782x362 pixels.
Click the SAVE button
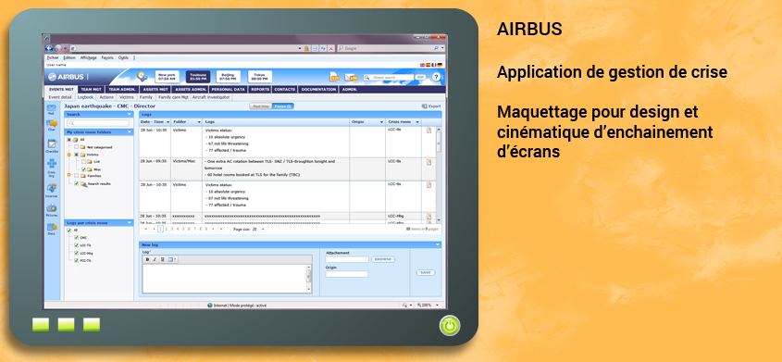[426, 273]
